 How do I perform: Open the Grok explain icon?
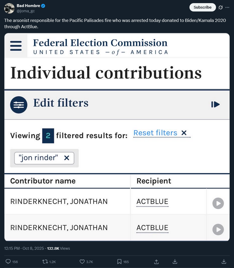pos(220,7)
